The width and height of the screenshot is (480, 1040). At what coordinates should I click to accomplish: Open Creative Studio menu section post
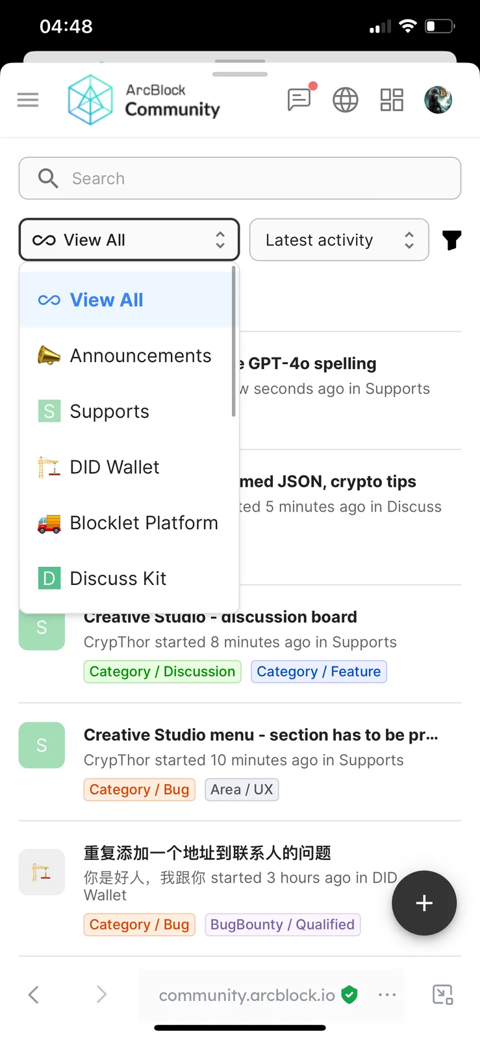click(261, 735)
